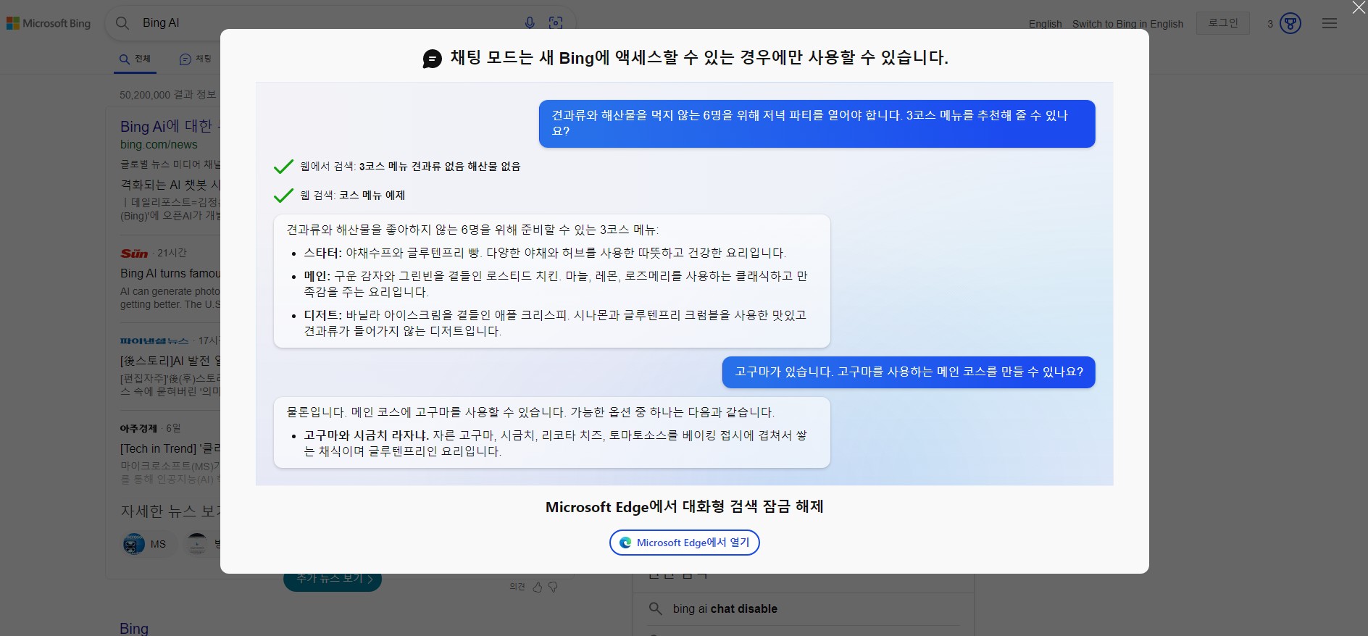Click Switch to Bing in English

pyautogui.click(x=1127, y=24)
